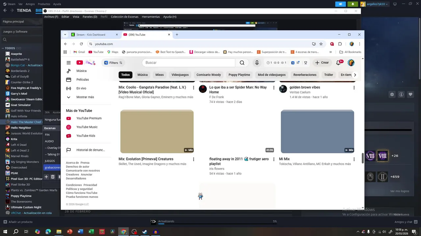Open Windows Start menu

pyautogui.click(x=6, y=232)
